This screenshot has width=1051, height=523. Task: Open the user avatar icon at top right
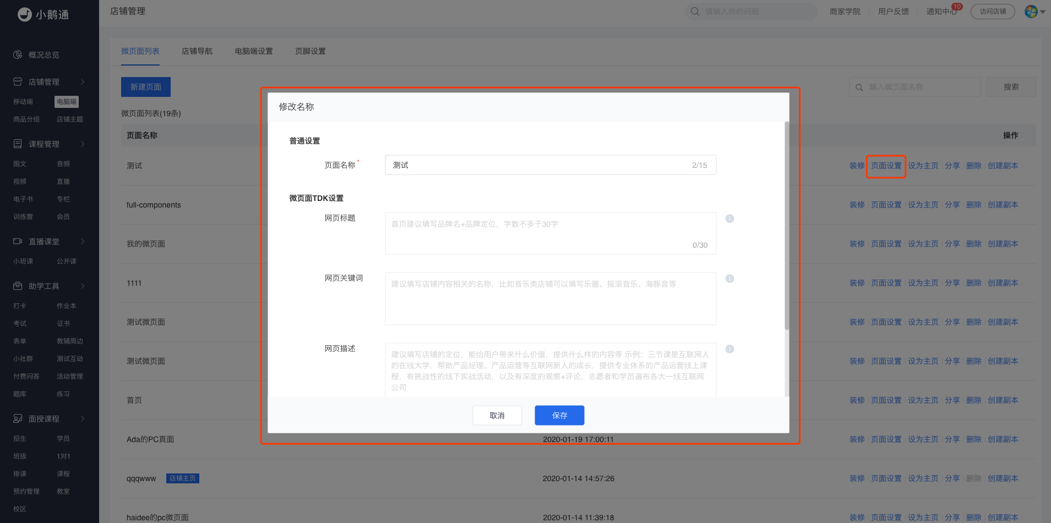(x=1031, y=12)
